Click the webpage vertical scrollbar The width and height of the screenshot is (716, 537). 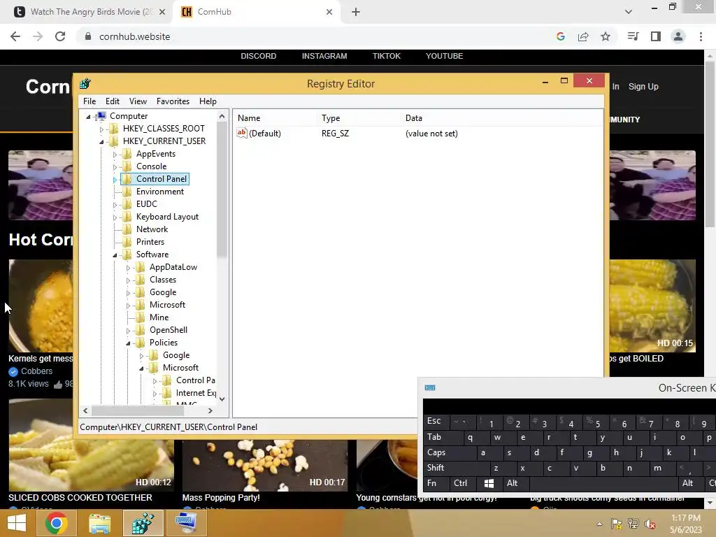point(710,143)
